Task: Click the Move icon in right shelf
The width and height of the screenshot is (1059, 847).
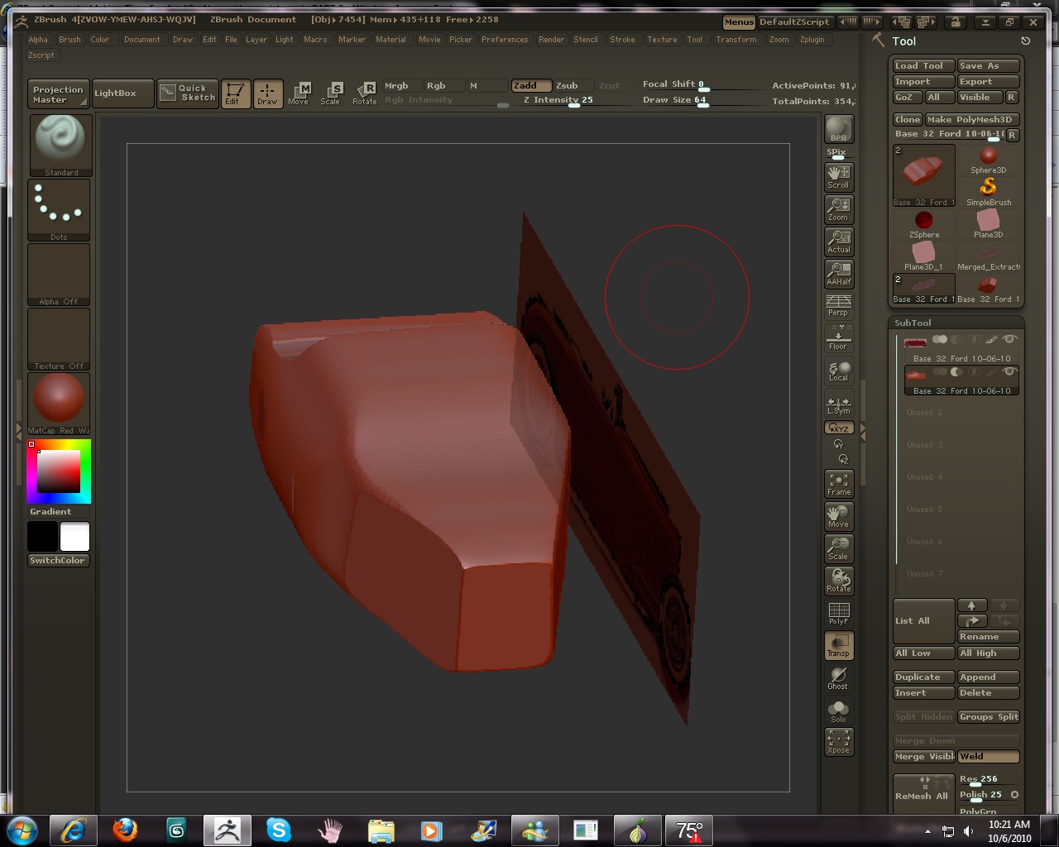Action: tap(839, 516)
